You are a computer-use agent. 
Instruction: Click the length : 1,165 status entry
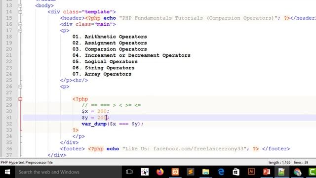[279, 162]
